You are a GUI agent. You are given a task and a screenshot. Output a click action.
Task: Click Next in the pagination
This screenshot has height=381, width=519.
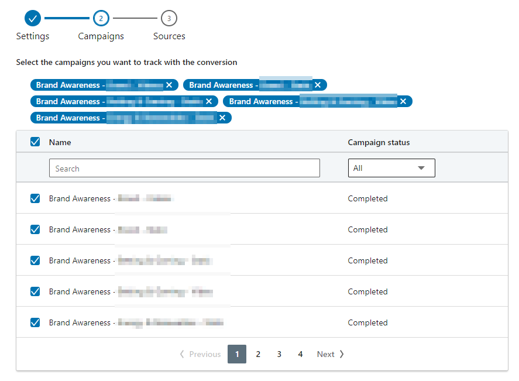point(331,354)
